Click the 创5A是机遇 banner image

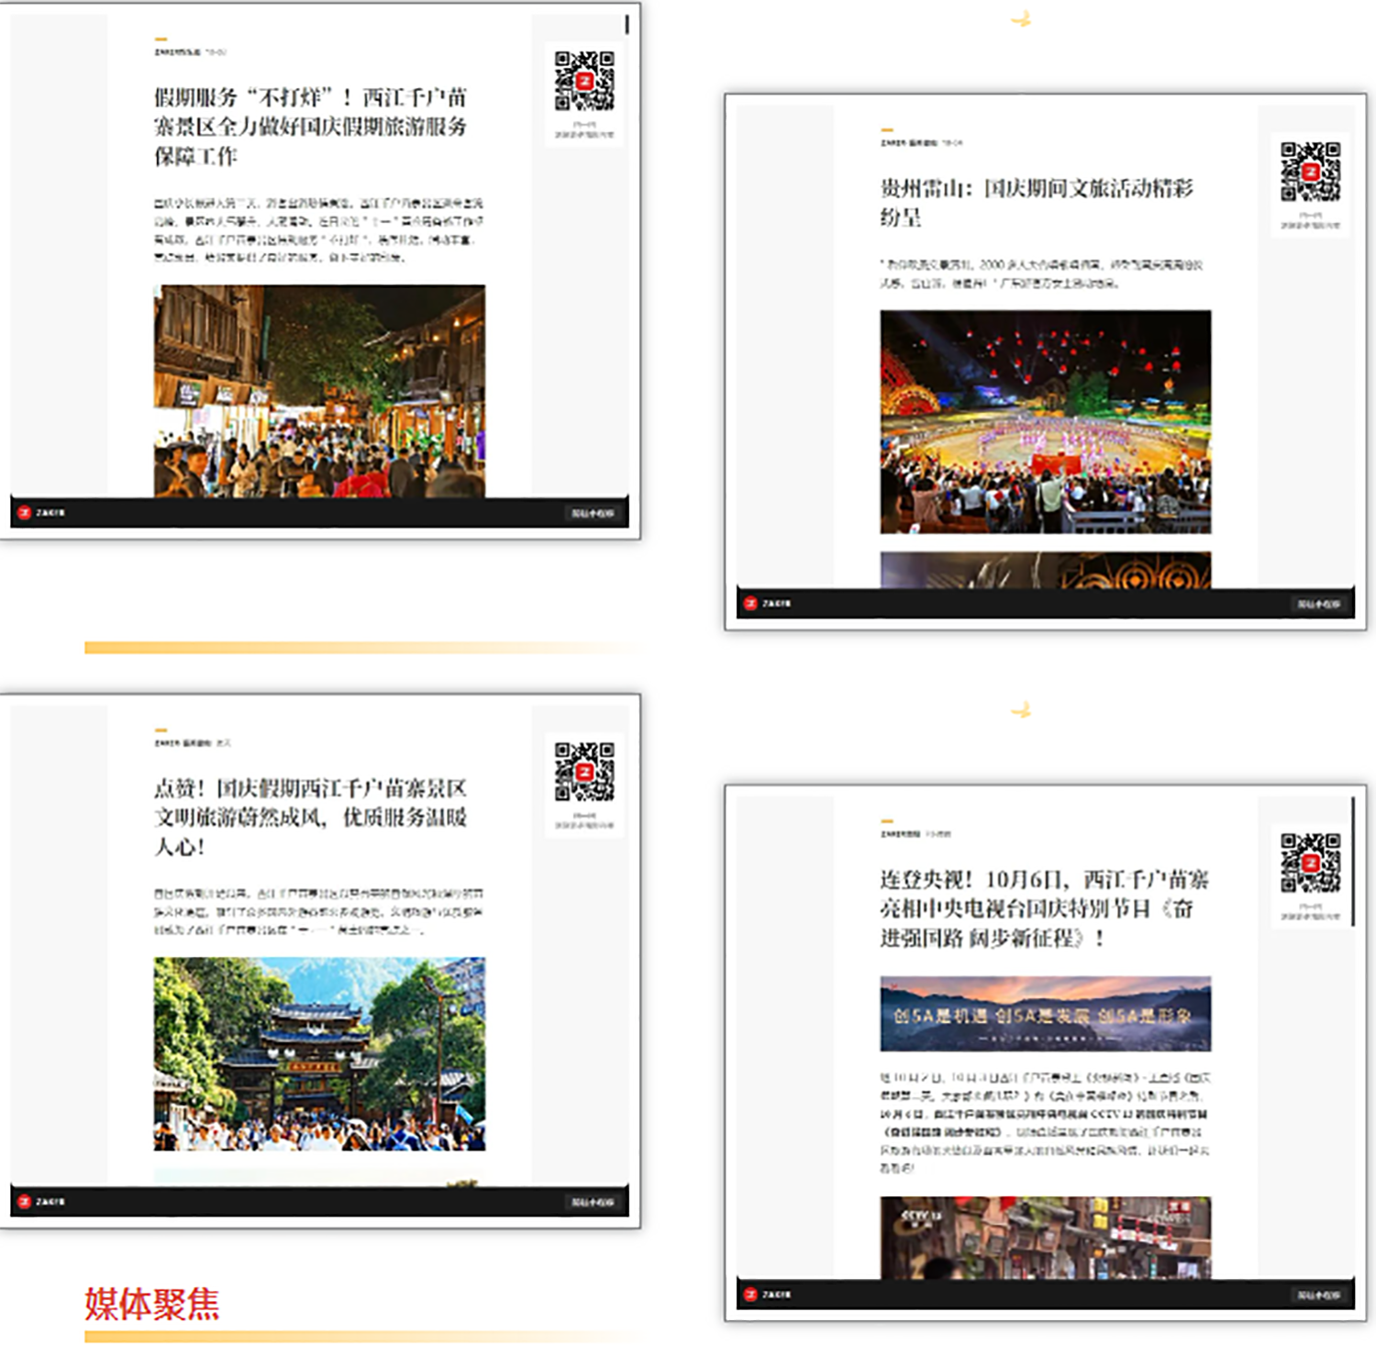coord(1045,1014)
